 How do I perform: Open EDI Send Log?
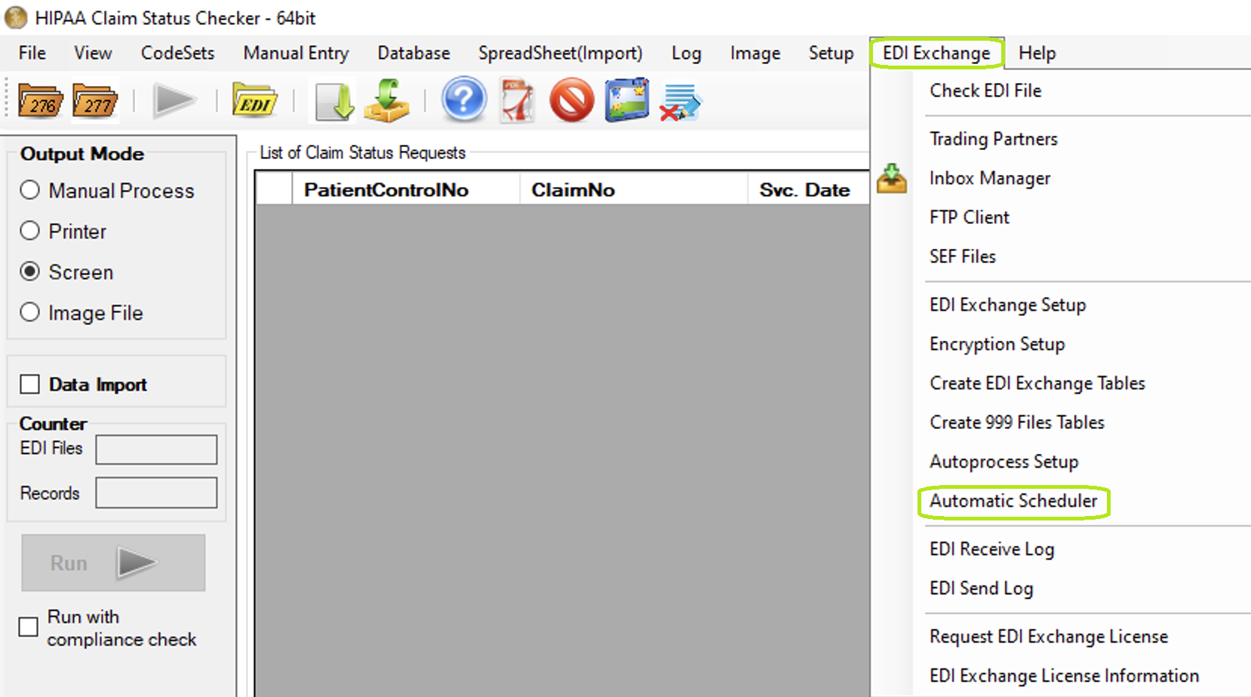[982, 588]
